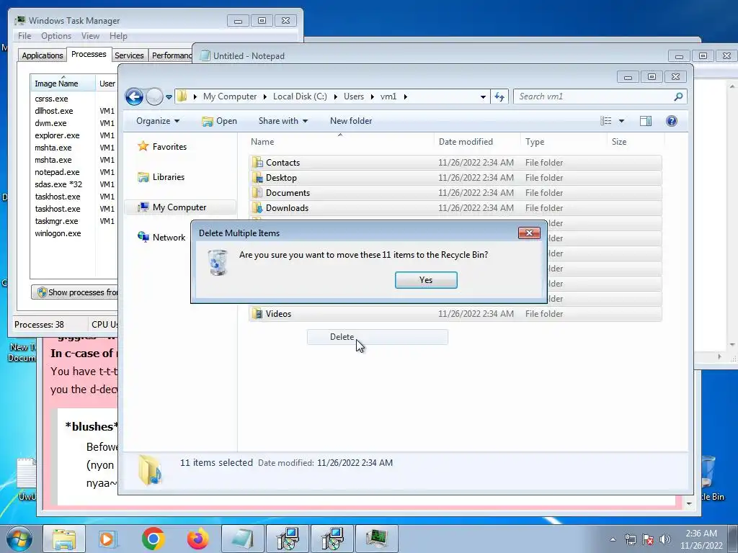Expand the breadcrumb arrow after vm1
This screenshot has width=738, height=553.
(405, 97)
